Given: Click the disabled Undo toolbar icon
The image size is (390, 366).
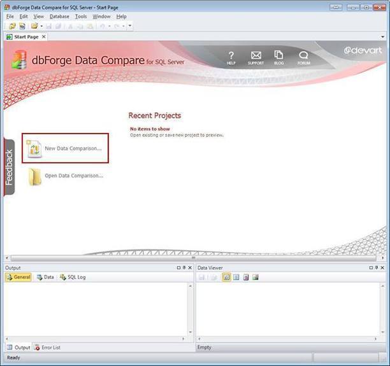Looking at the screenshot, I should (102, 26).
